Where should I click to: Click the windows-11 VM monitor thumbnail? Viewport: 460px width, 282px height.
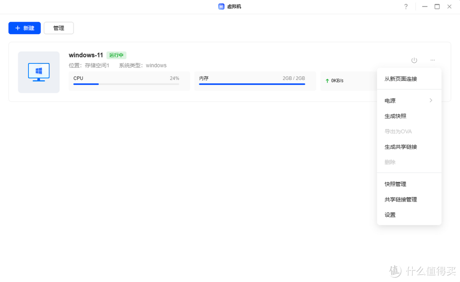(39, 72)
